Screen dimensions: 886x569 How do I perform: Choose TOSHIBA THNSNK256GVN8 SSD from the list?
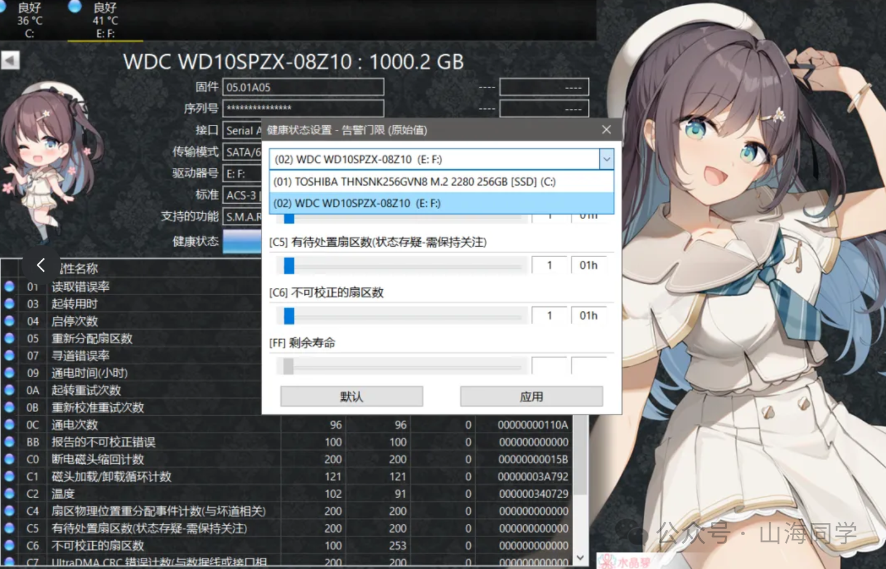pyautogui.click(x=441, y=181)
